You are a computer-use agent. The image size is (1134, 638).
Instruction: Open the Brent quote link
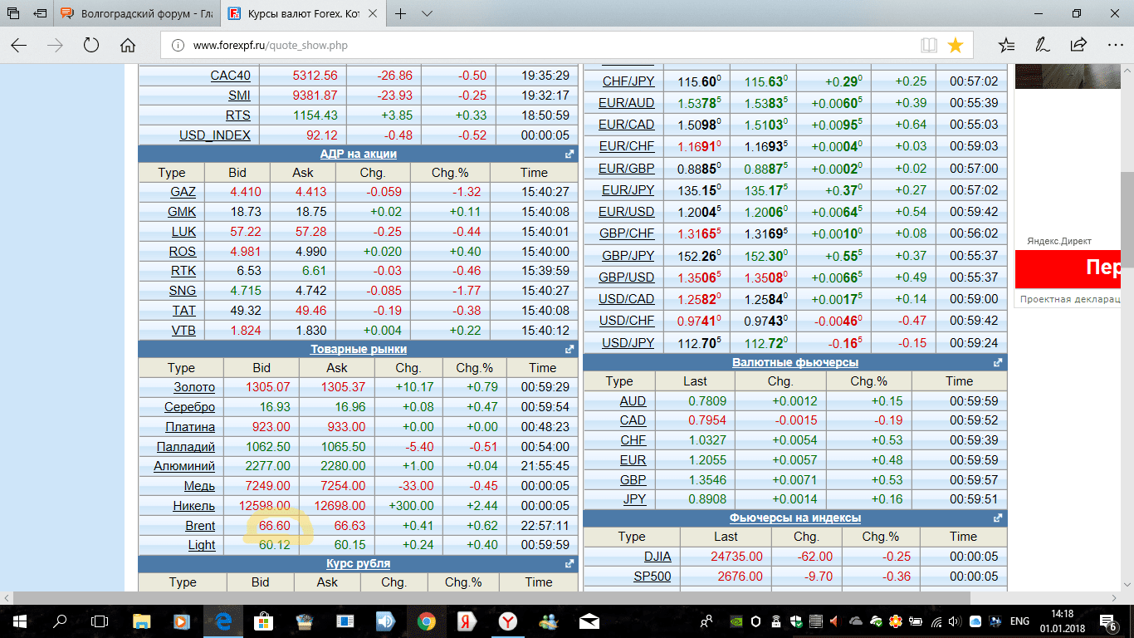click(x=200, y=526)
